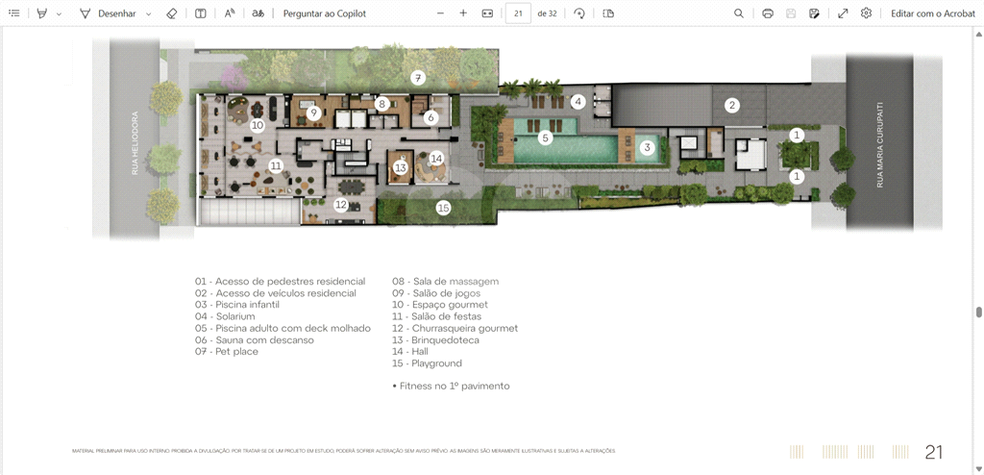984x475 pixels.
Task: Select the eraser tool
Action: (x=172, y=13)
